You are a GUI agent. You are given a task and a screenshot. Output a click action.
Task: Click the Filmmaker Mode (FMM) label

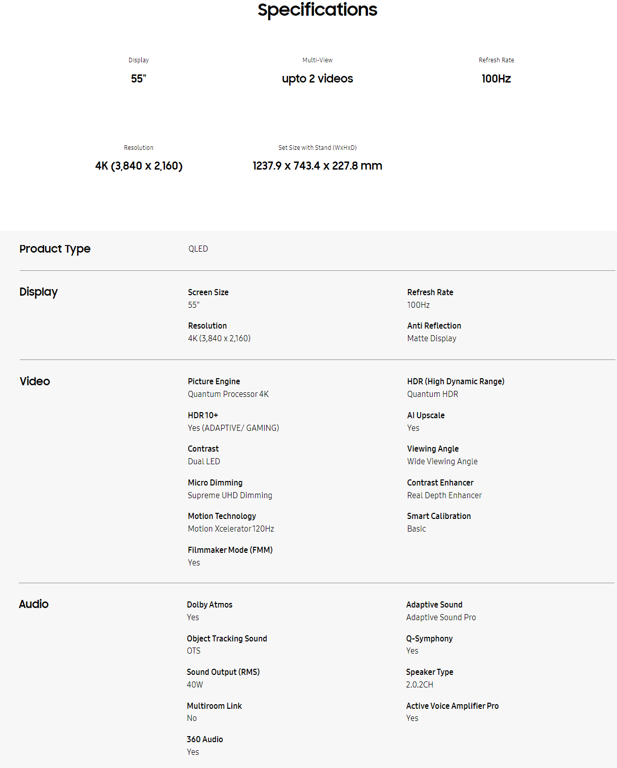click(x=230, y=550)
